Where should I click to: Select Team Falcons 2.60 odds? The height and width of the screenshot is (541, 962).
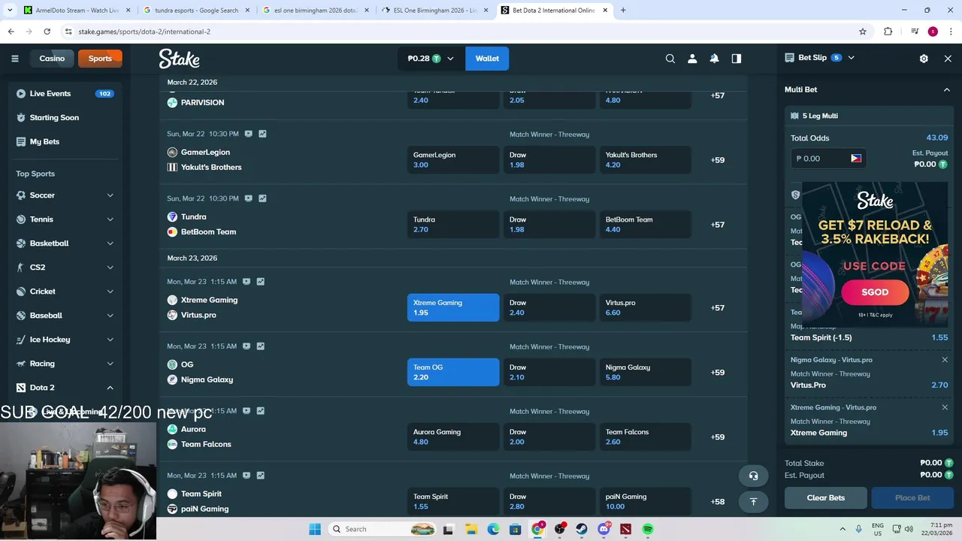pyautogui.click(x=646, y=437)
